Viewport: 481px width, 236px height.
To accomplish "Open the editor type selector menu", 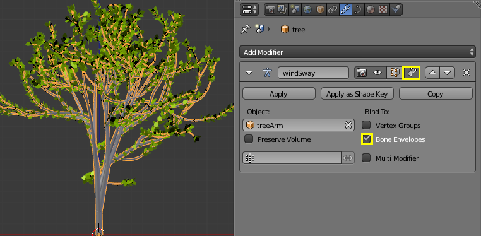I will pyautogui.click(x=250, y=10).
